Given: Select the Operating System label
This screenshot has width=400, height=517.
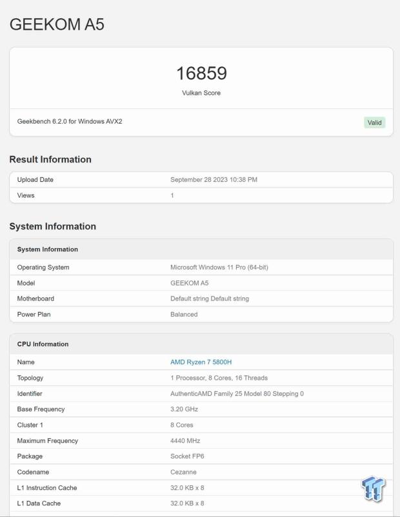Looking at the screenshot, I should point(43,268).
